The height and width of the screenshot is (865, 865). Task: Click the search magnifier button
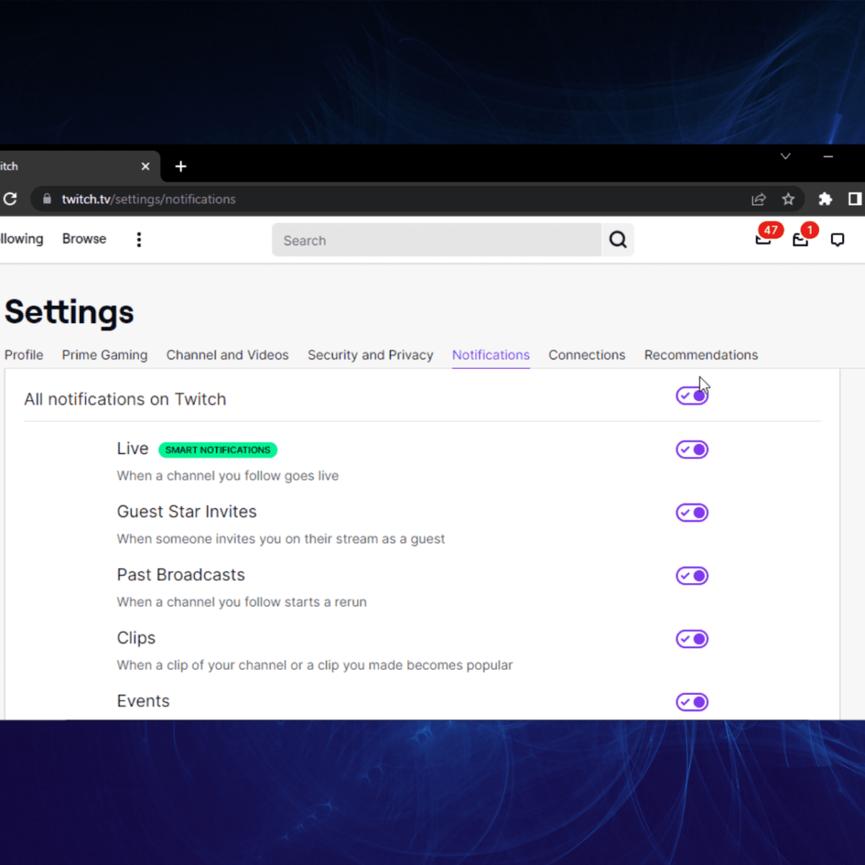click(x=618, y=239)
